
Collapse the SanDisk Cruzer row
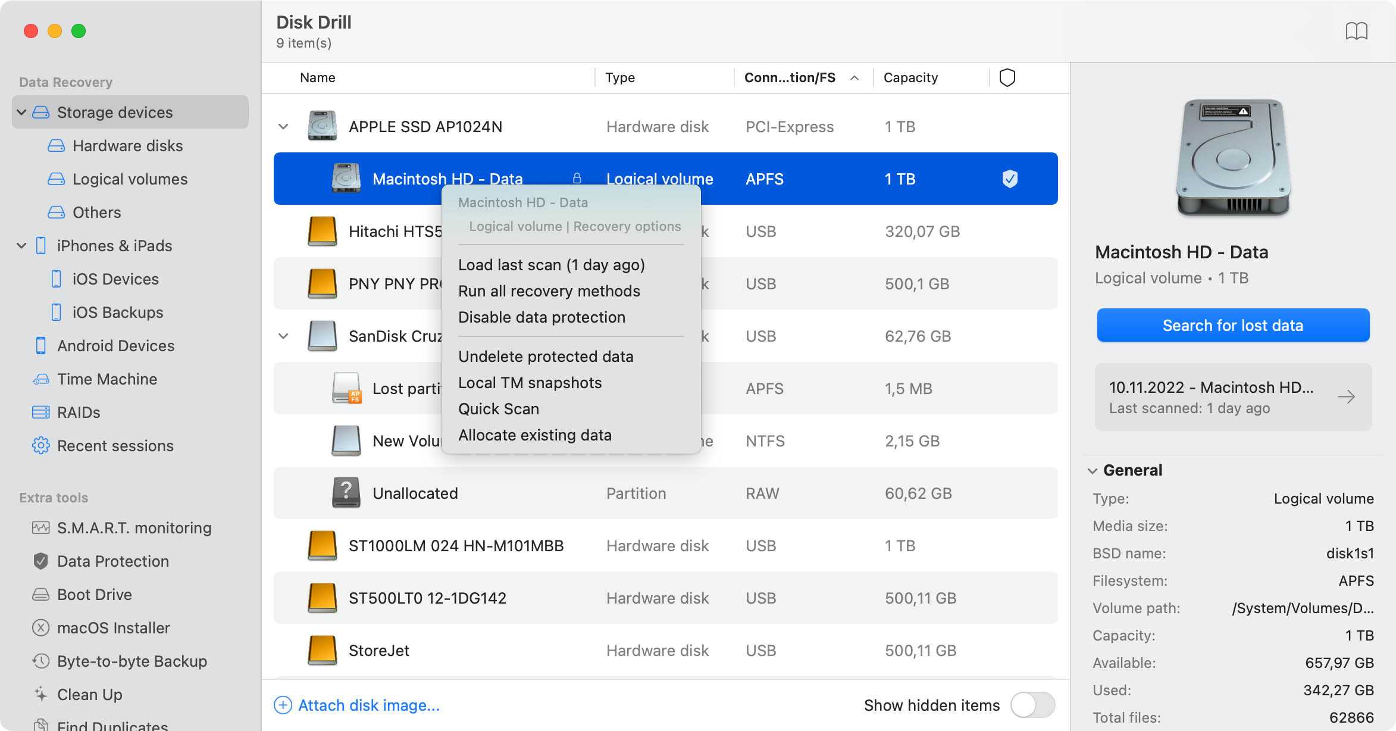click(x=283, y=336)
